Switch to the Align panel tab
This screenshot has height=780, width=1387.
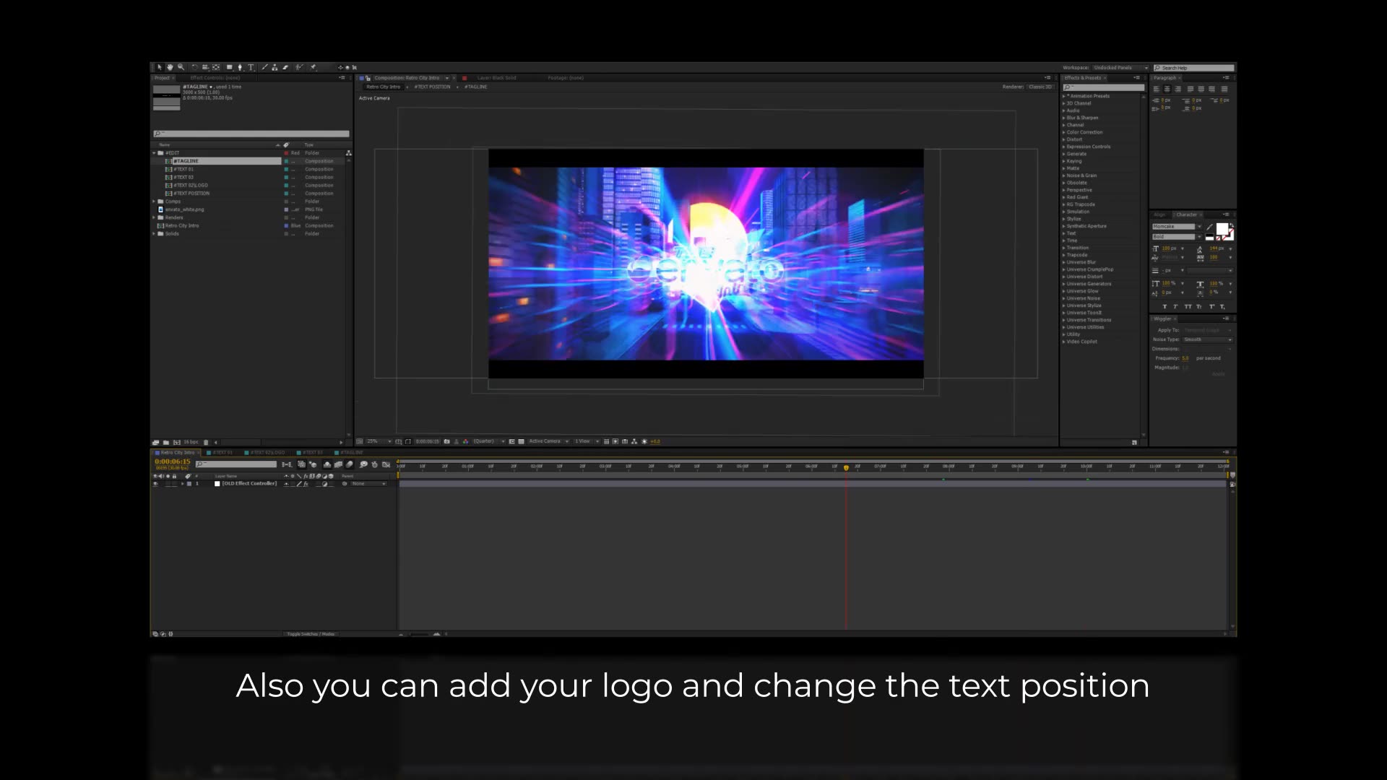pos(1159,214)
